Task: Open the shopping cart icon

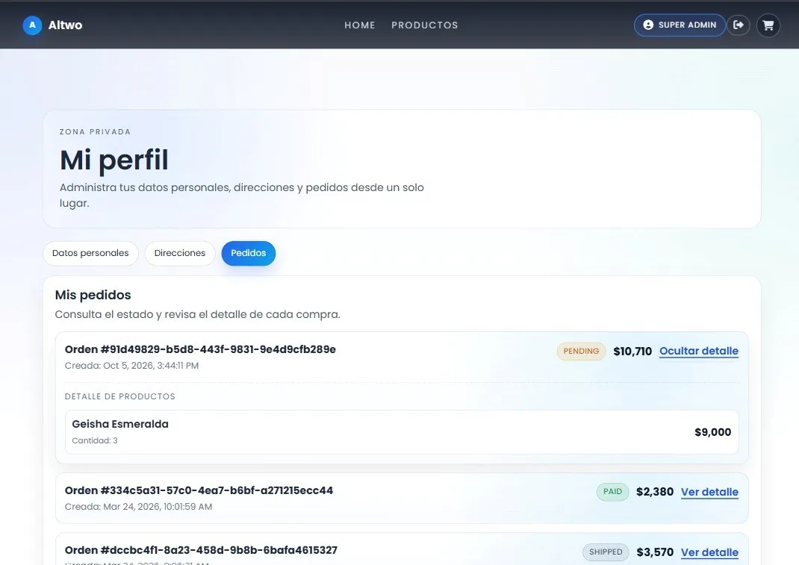Action: click(768, 25)
